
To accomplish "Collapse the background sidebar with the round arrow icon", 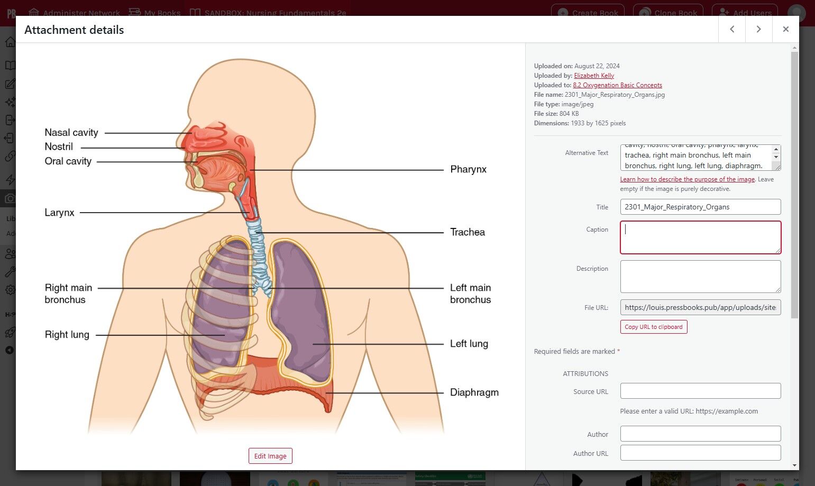I will [x=10, y=350].
